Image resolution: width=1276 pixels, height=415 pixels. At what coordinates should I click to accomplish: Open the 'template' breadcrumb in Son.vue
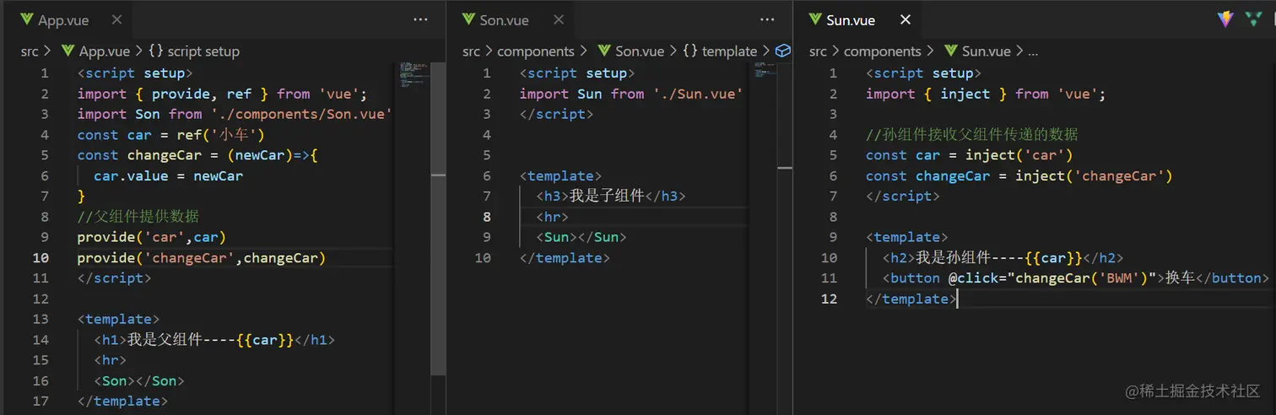[719, 51]
